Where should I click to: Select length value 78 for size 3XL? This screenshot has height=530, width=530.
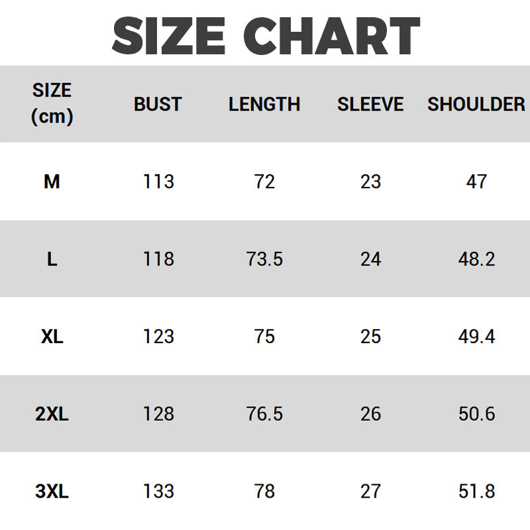click(264, 492)
